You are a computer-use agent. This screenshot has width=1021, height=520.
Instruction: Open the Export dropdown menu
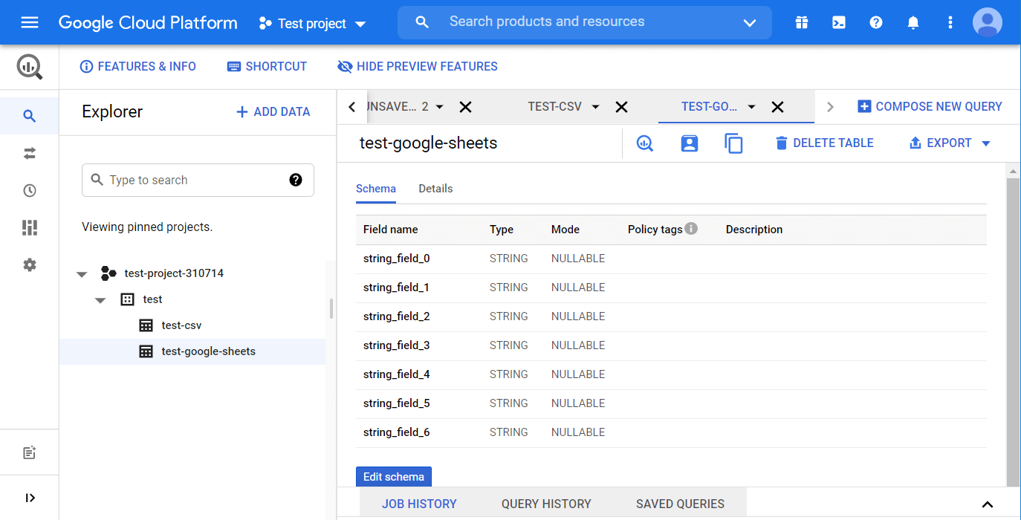point(949,143)
